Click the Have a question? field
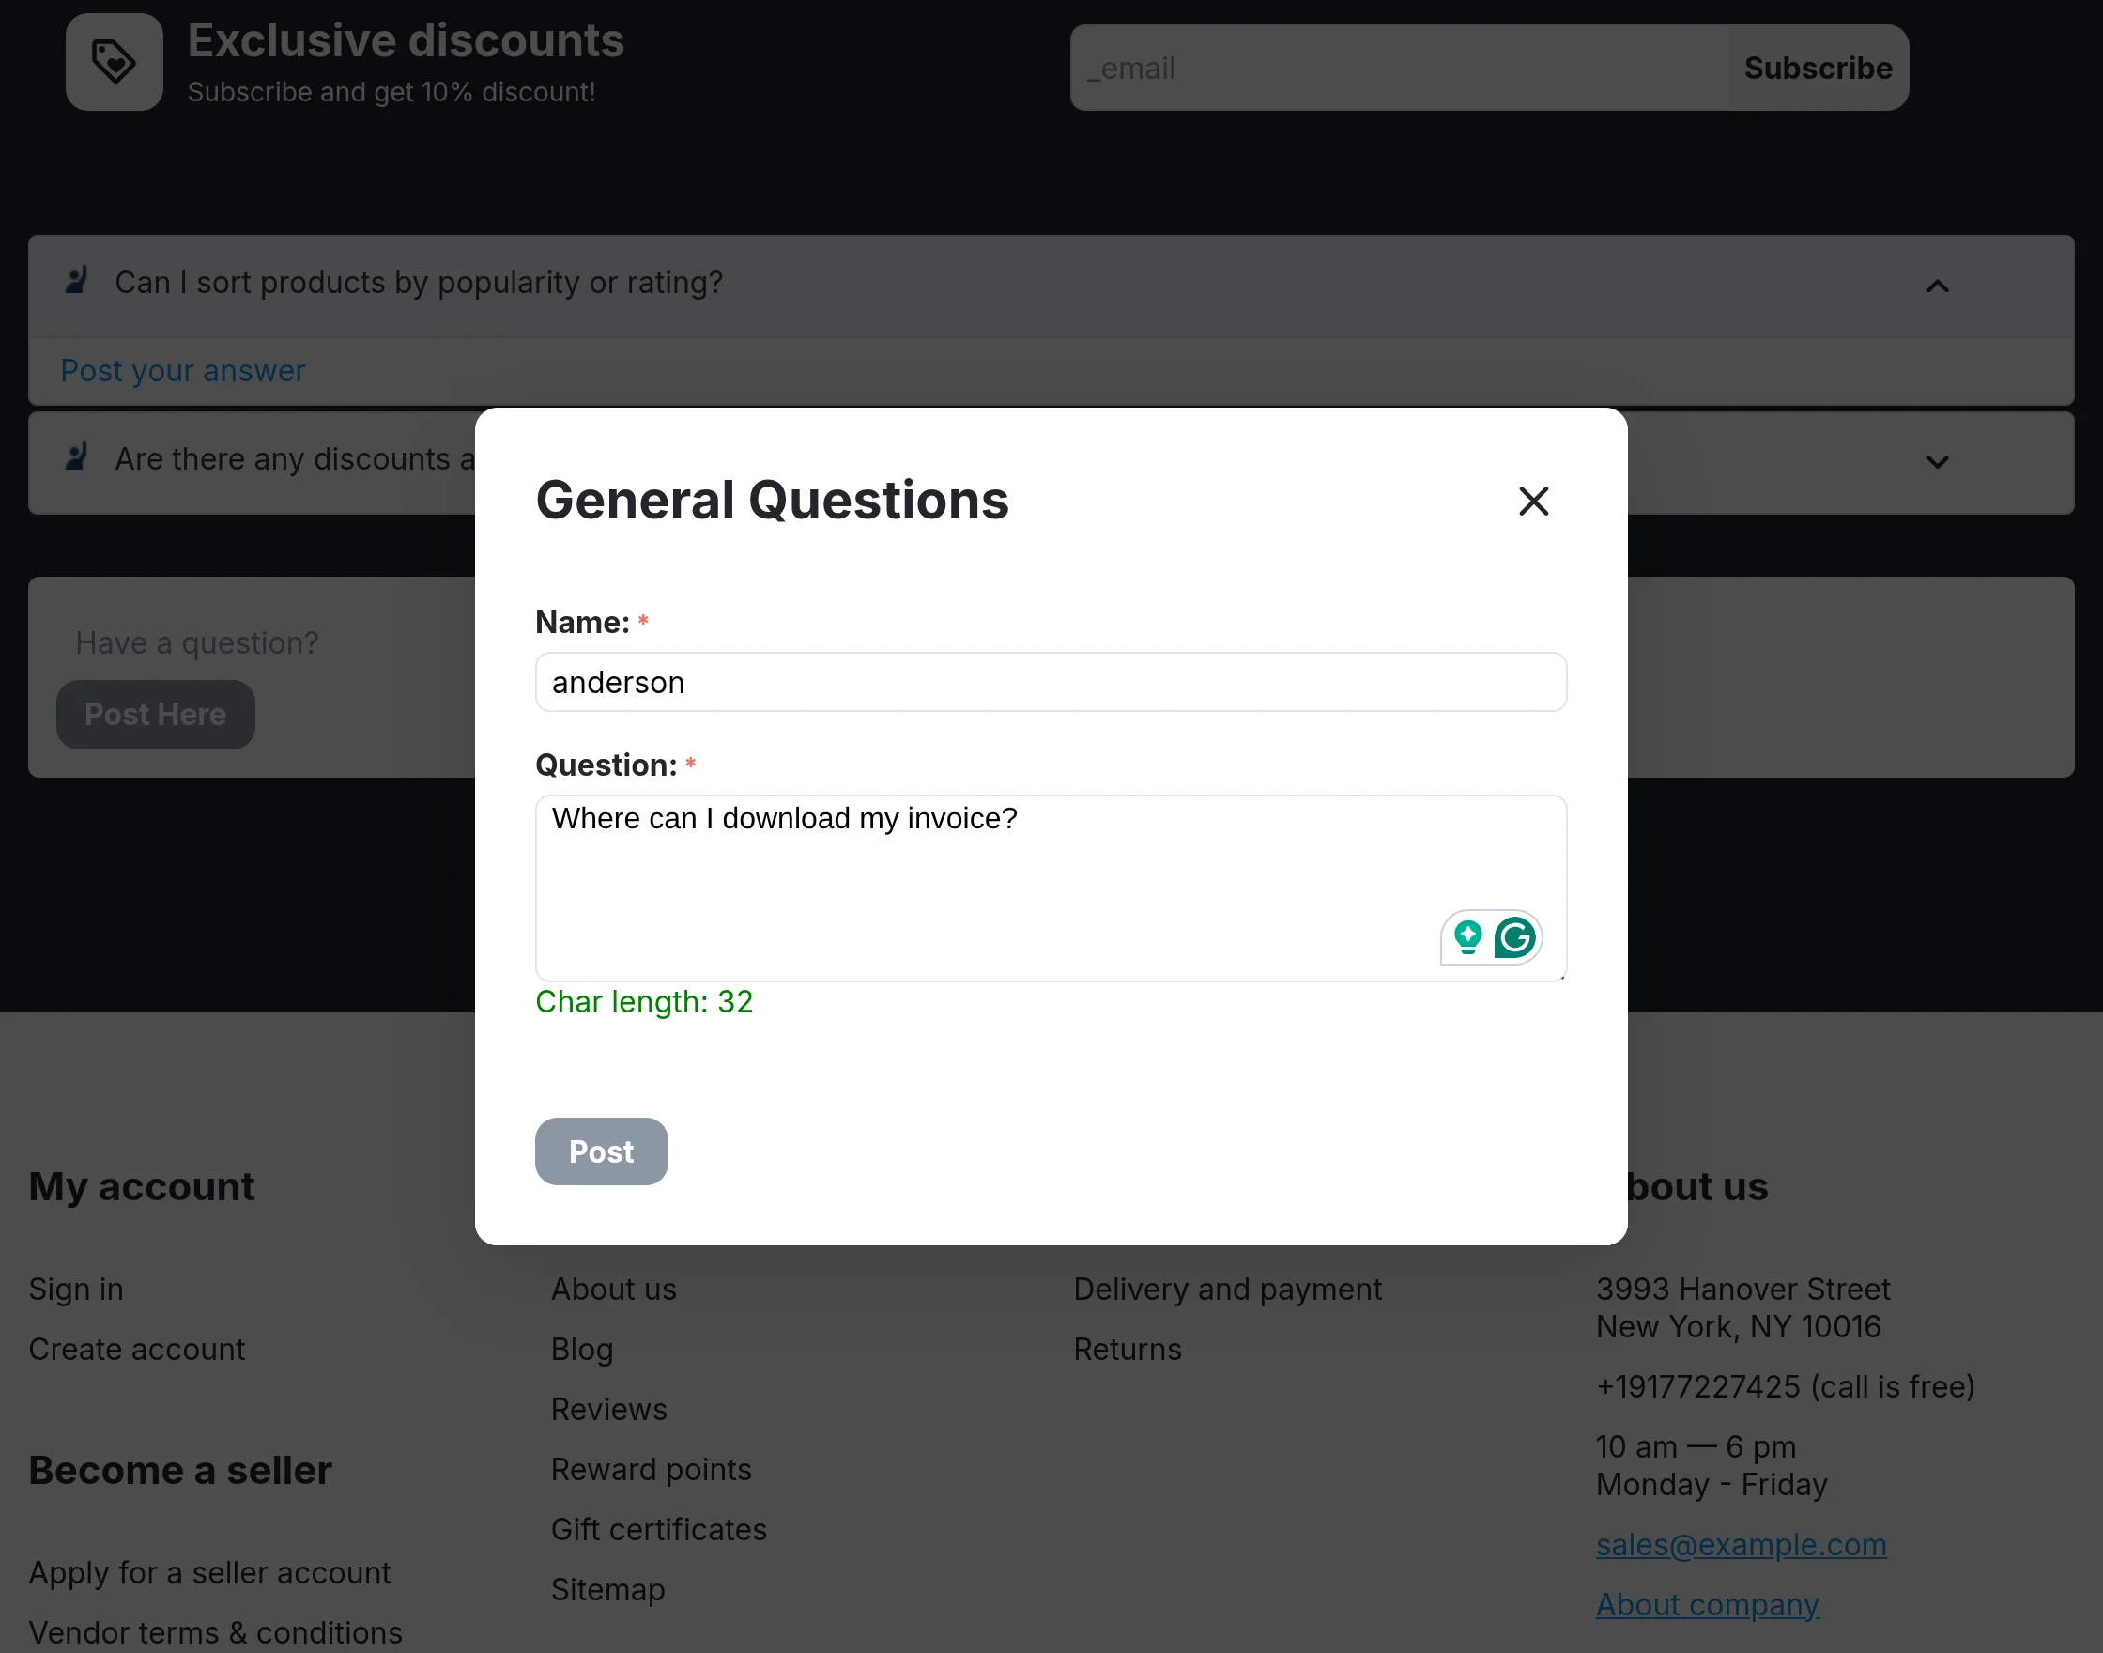2103x1653 pixels. click(197, 642)
